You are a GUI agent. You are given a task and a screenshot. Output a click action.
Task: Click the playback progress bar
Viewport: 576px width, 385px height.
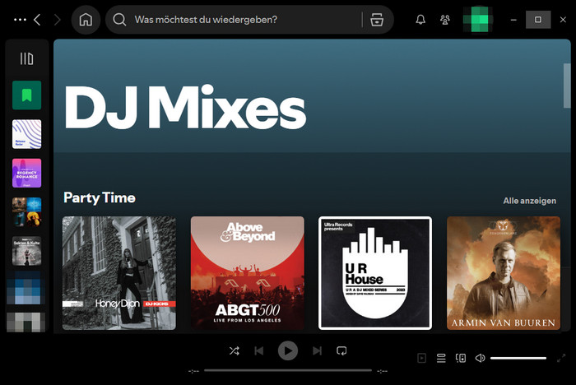tap(288, 371)
